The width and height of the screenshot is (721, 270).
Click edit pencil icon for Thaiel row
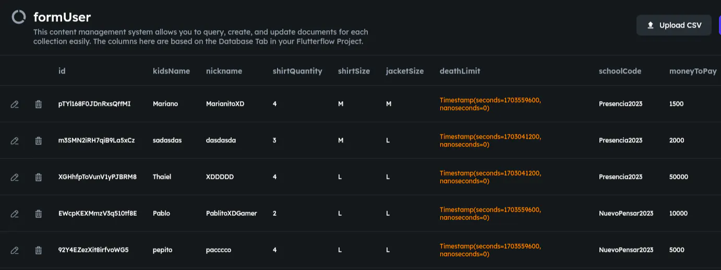[x=15, y=177]
